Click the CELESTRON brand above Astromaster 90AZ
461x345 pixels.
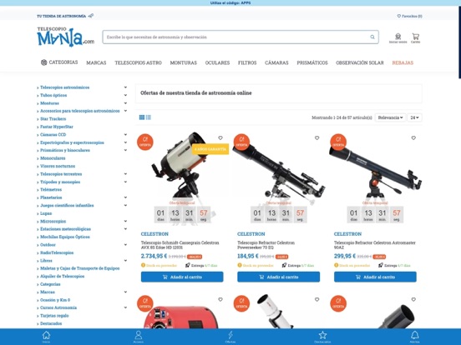[347, 234]
